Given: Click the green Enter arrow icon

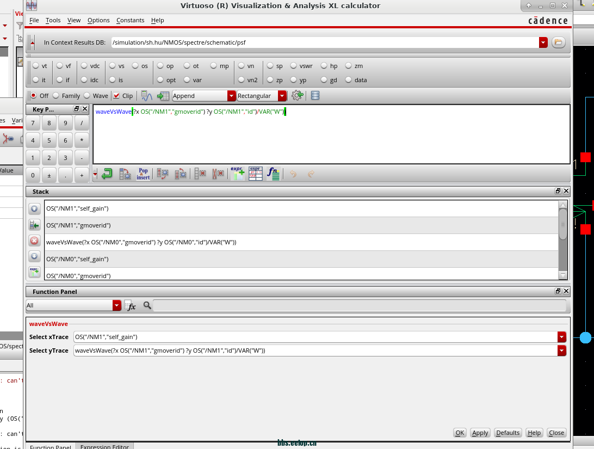Looking at the screenshot, I should click(x=107, y=174).
